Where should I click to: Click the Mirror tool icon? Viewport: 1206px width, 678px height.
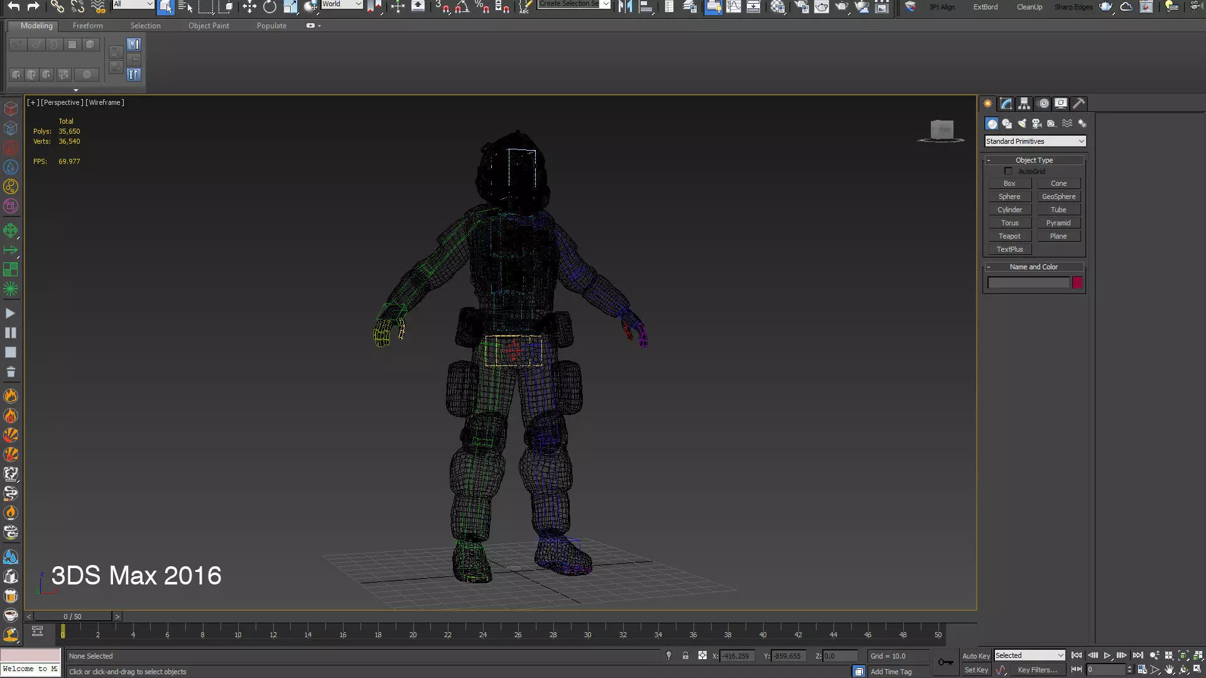tap(625, 6)
